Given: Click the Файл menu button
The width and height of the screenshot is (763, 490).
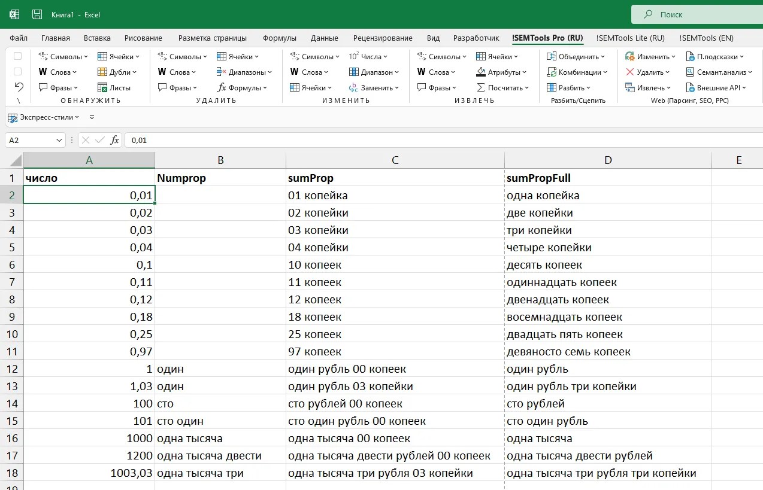Looking at the screenshot, I should click(x=19, y=38).
